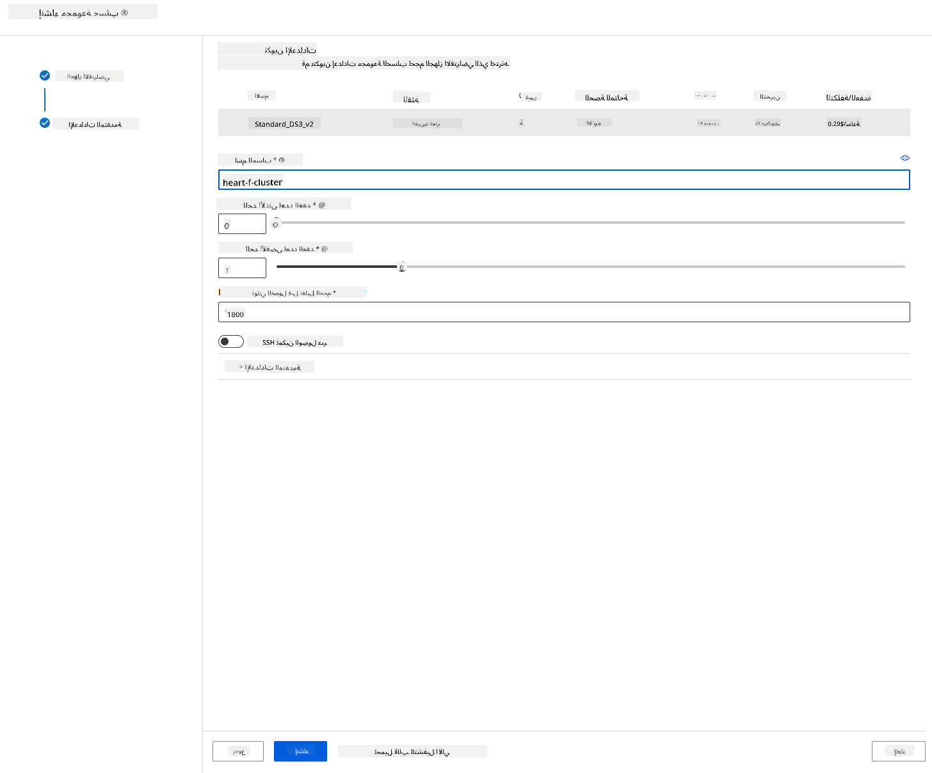Open the Virtual Machine step in the wizard sidebar
This screenshot has height=773, width=932.
point(88,76)
